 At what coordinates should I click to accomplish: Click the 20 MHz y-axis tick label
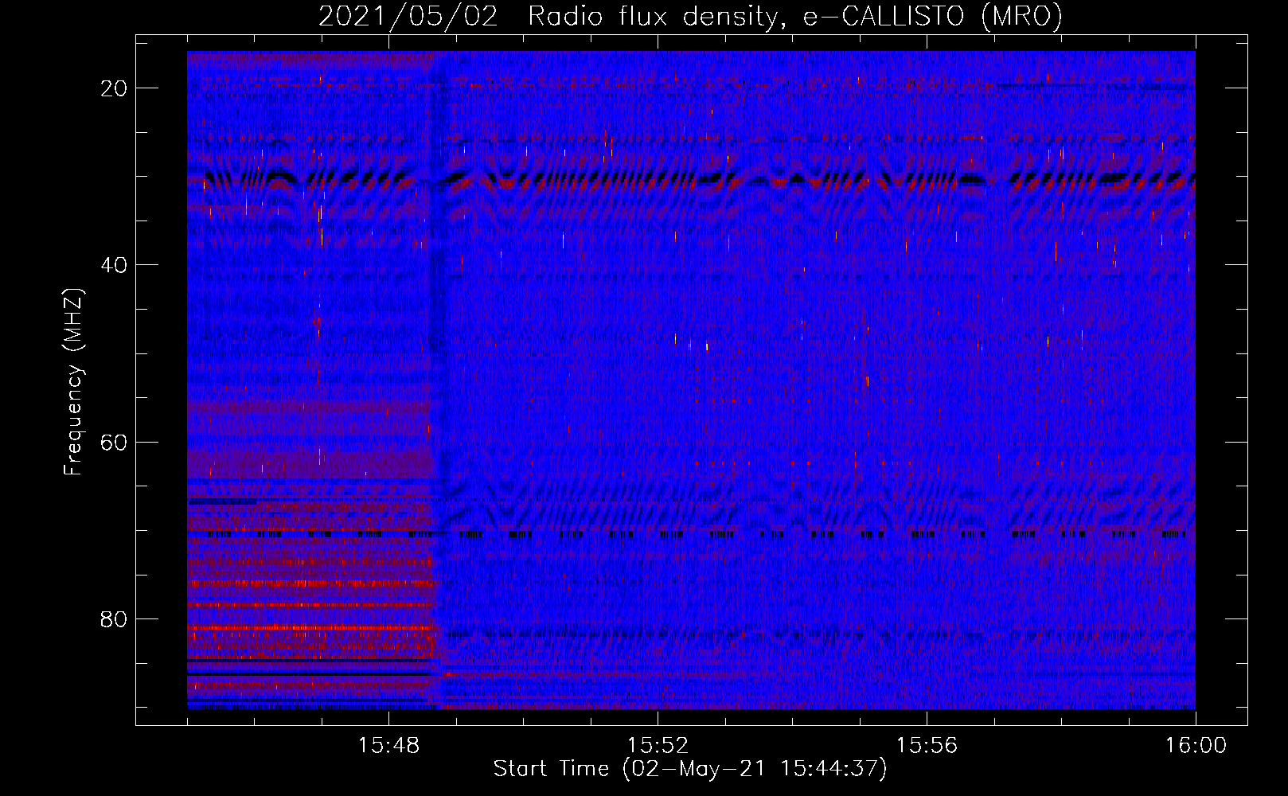tap(114, 88)
